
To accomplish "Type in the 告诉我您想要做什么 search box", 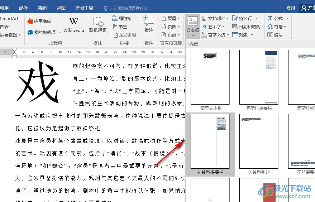I will click(x=130, y=9).
